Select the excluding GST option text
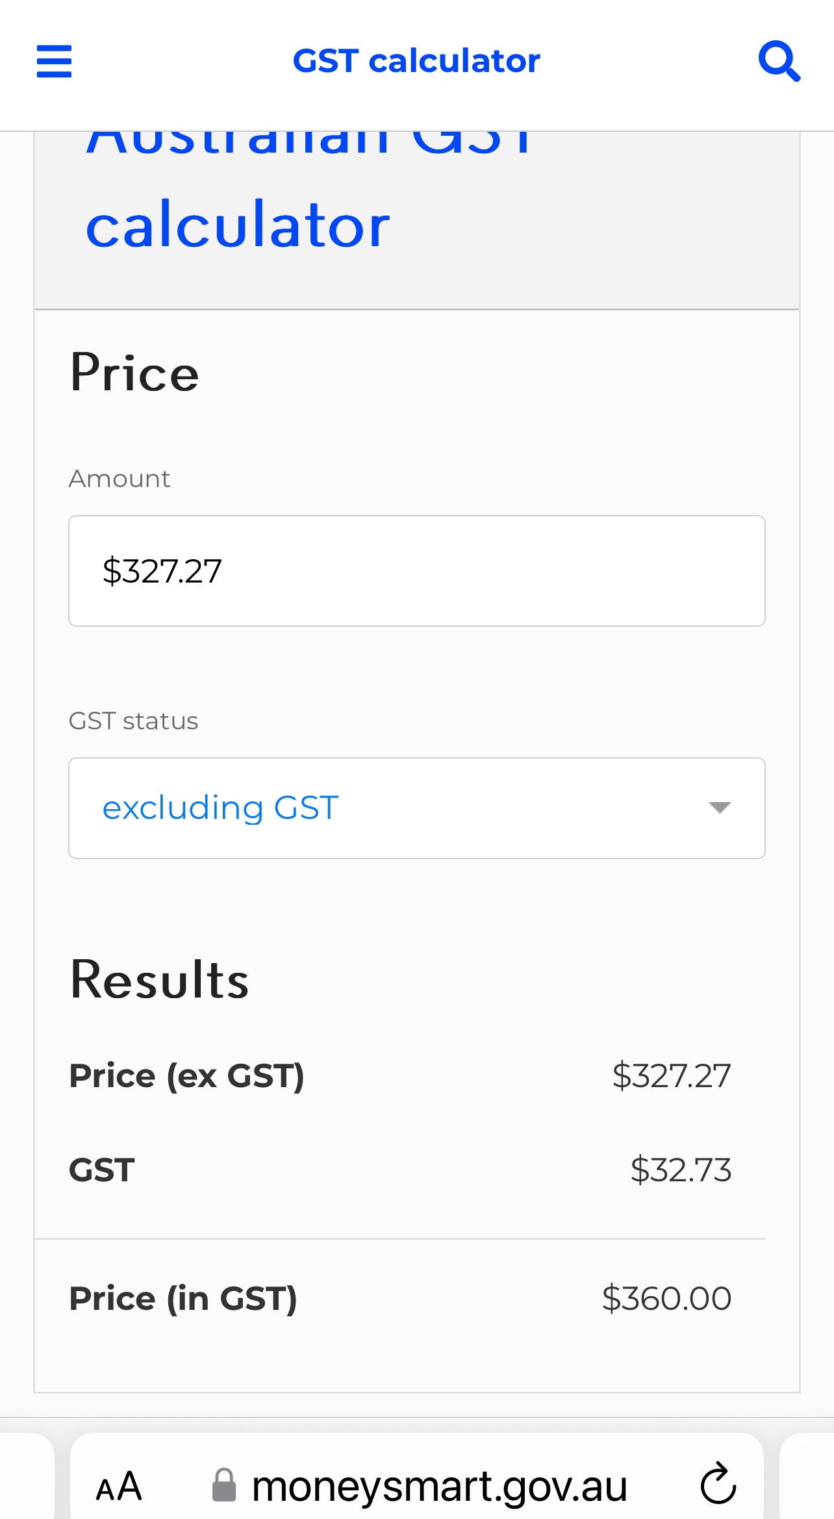 tap(221, 808)
